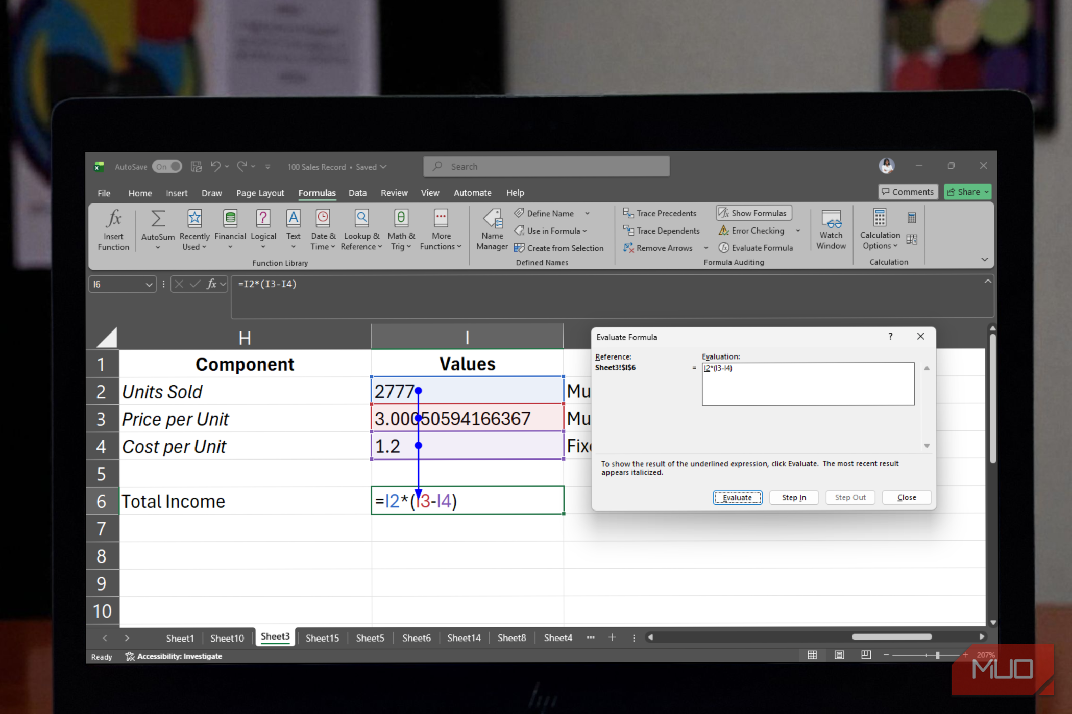Viewport: 1072px width, 714px height.
Task: Open Date & Time functions
Action: pos(323,231)
